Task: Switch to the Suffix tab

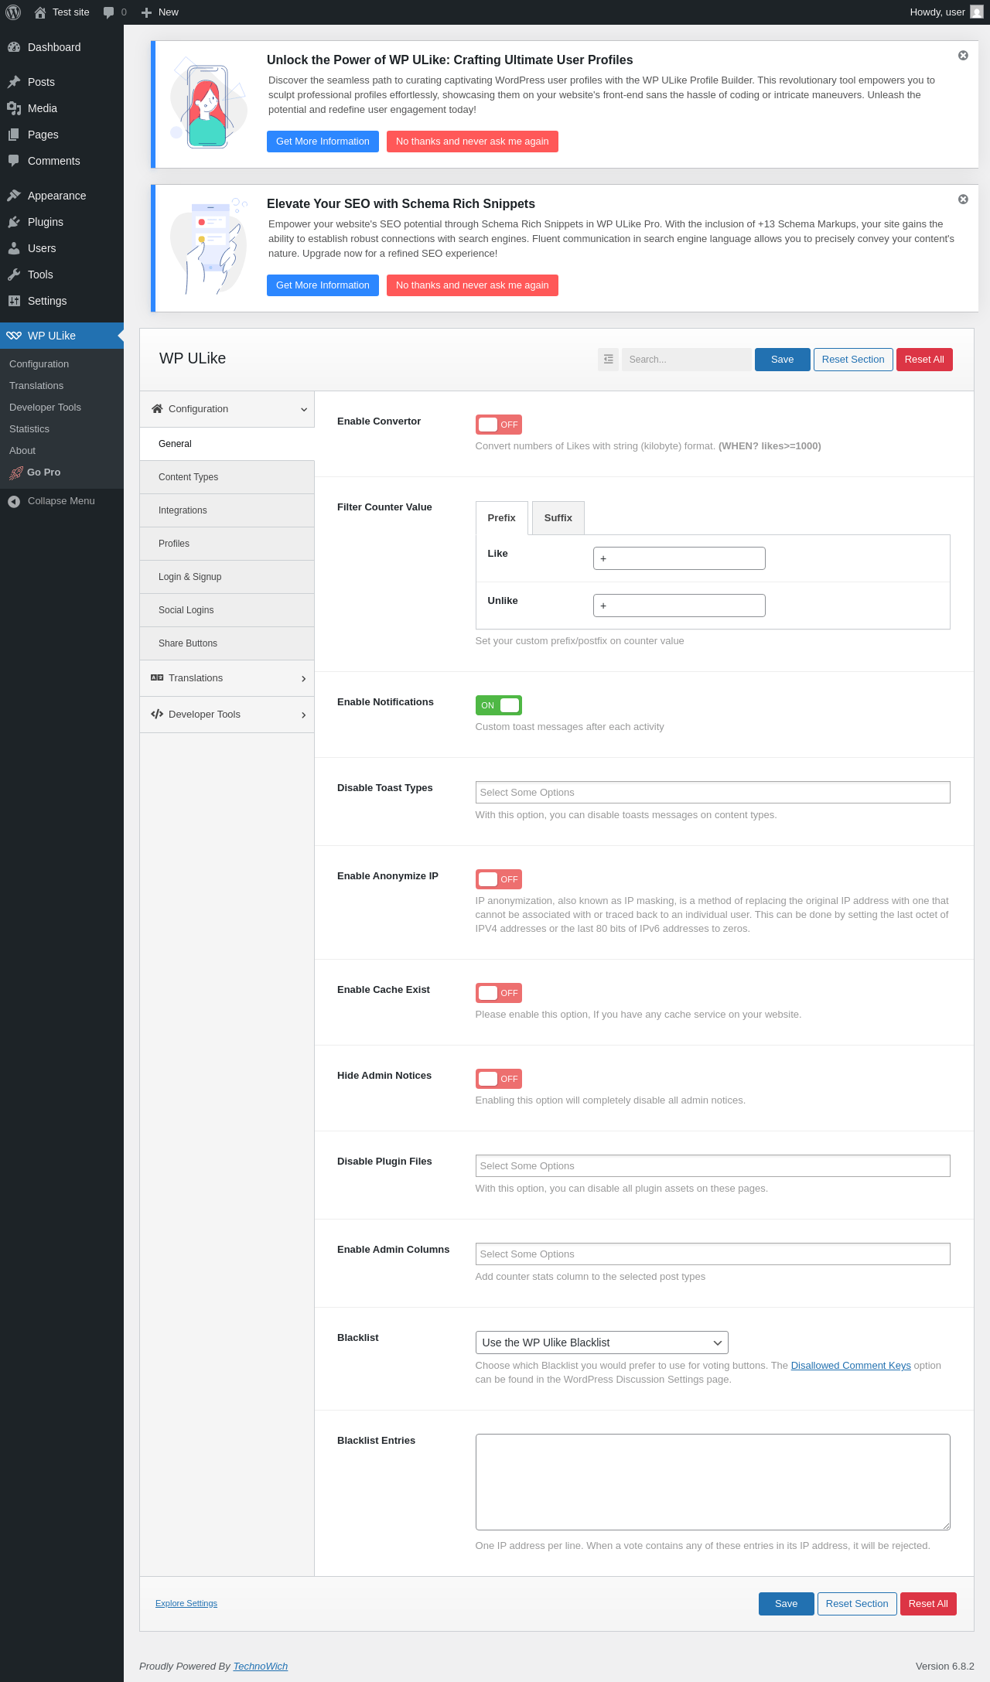Action: (558, 518)
